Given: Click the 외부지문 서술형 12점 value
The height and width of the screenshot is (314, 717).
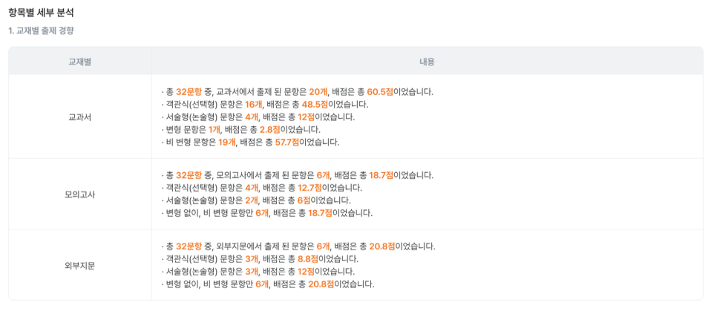Looking at the screenshot, I should pos(306,272).
